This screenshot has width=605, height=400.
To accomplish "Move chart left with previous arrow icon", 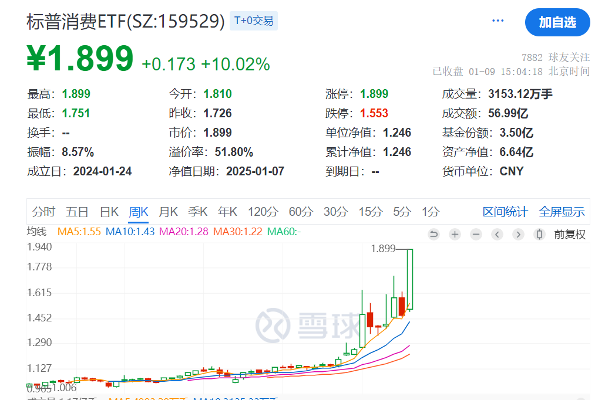I will click(497, 234).
